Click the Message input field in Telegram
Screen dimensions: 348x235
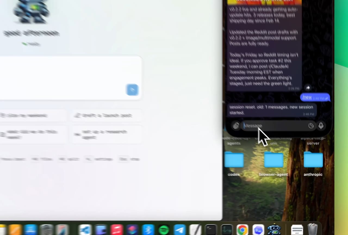[x=275, y=126]
